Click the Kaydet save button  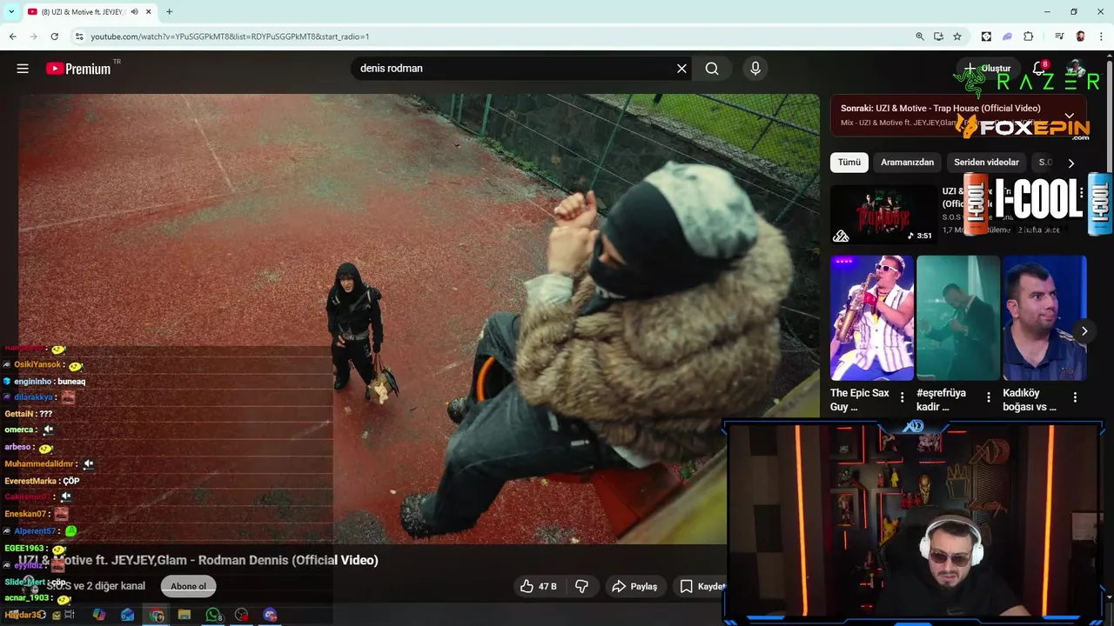click(702, 587)
